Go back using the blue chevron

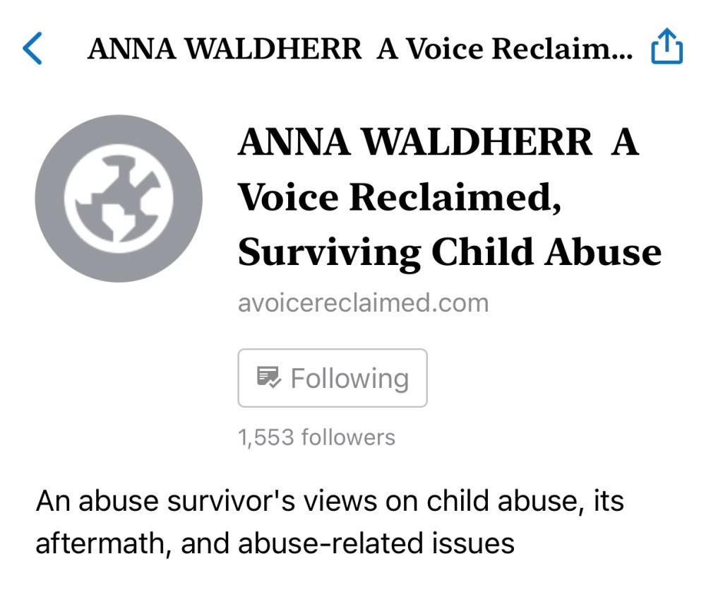tap(32, 49)
